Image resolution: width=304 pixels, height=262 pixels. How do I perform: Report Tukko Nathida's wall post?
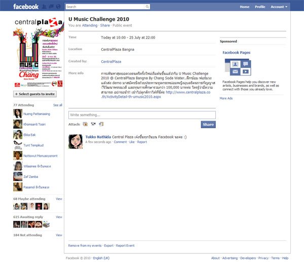click(x=142, y=142)
